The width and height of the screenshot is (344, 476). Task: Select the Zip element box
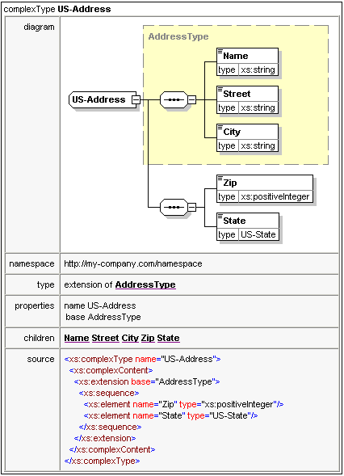tap(265, 189)
